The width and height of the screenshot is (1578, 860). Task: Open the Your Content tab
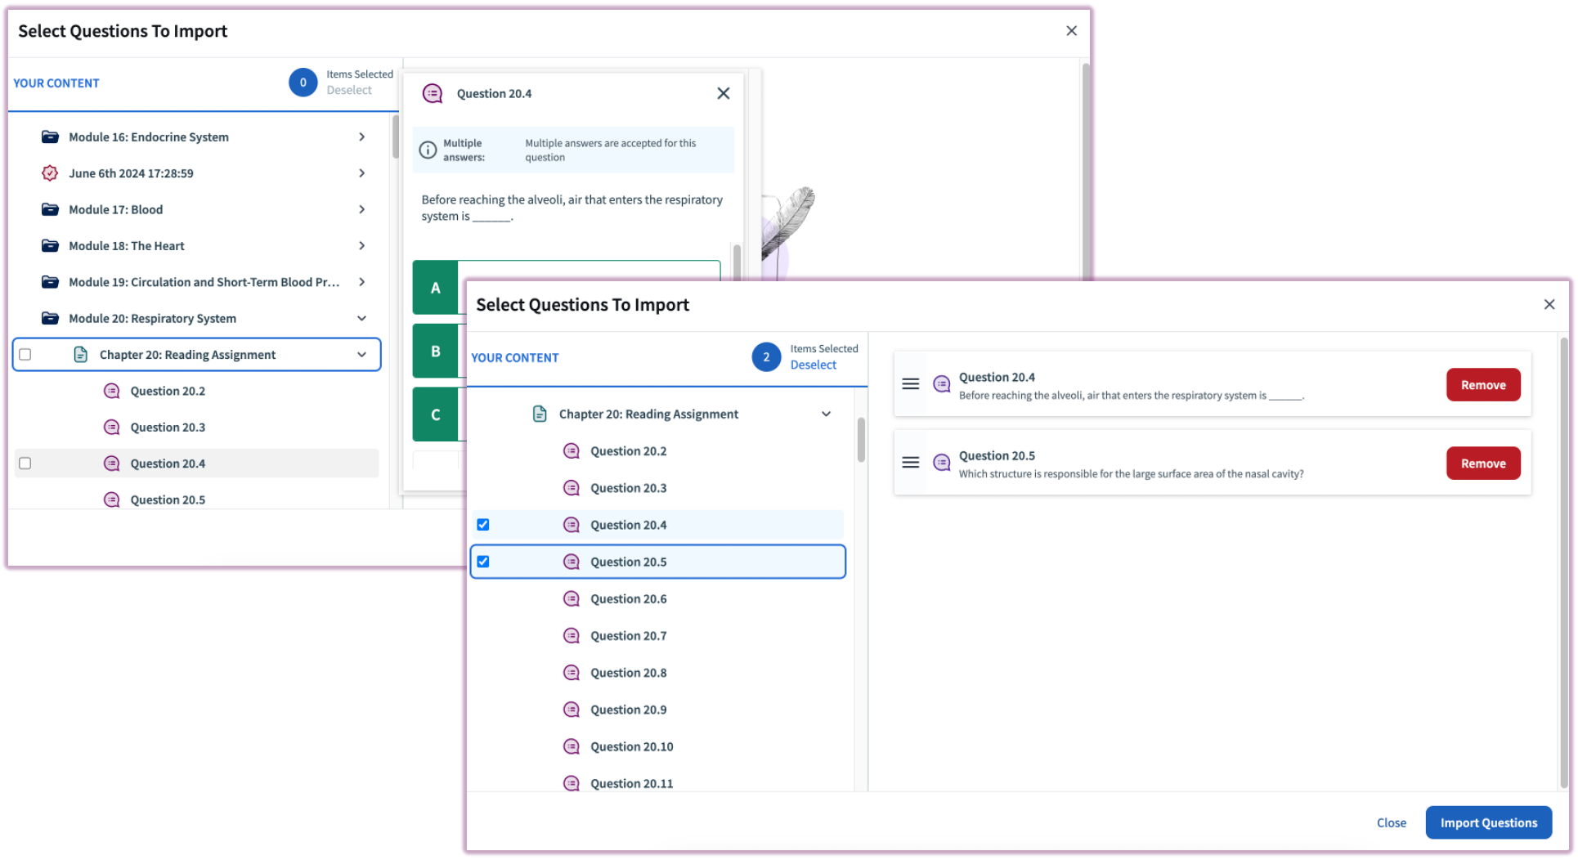click(x=515, y=357)
